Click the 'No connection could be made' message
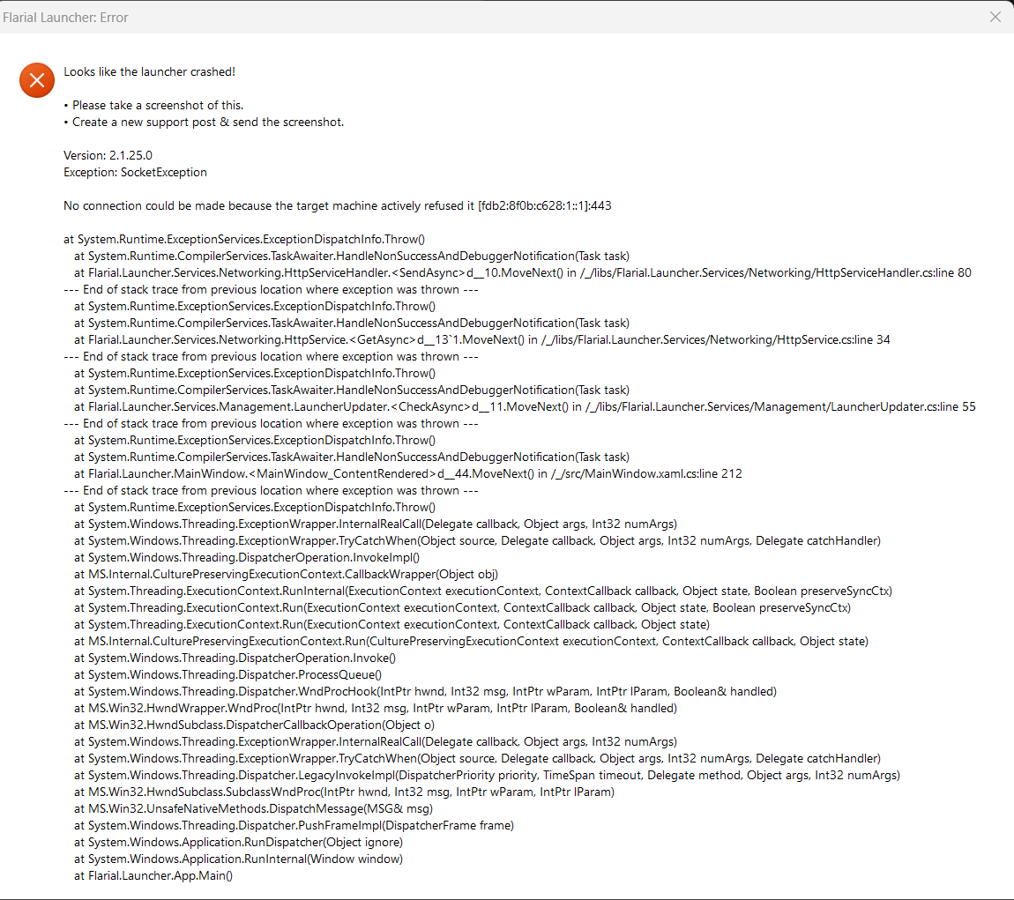 337,205
